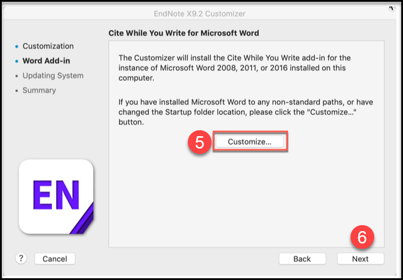Select the Updating System step
403x280 pixels.
click(x=52, y=75)
